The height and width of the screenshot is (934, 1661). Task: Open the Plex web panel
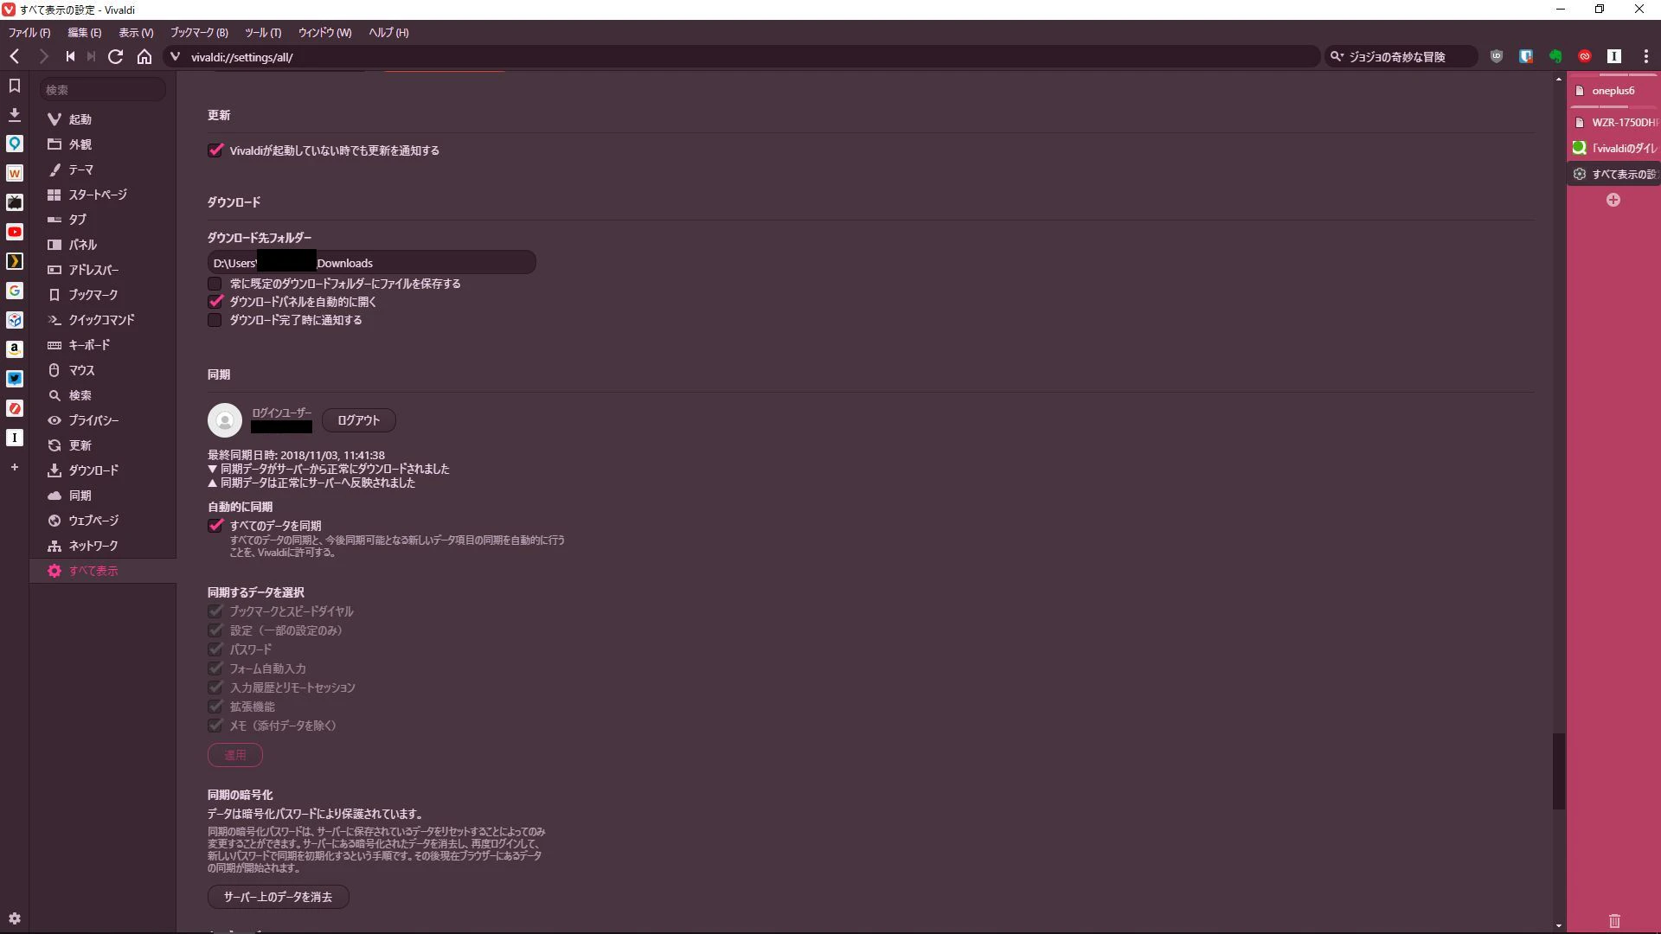pyautogui.click(x=15, y=261)
